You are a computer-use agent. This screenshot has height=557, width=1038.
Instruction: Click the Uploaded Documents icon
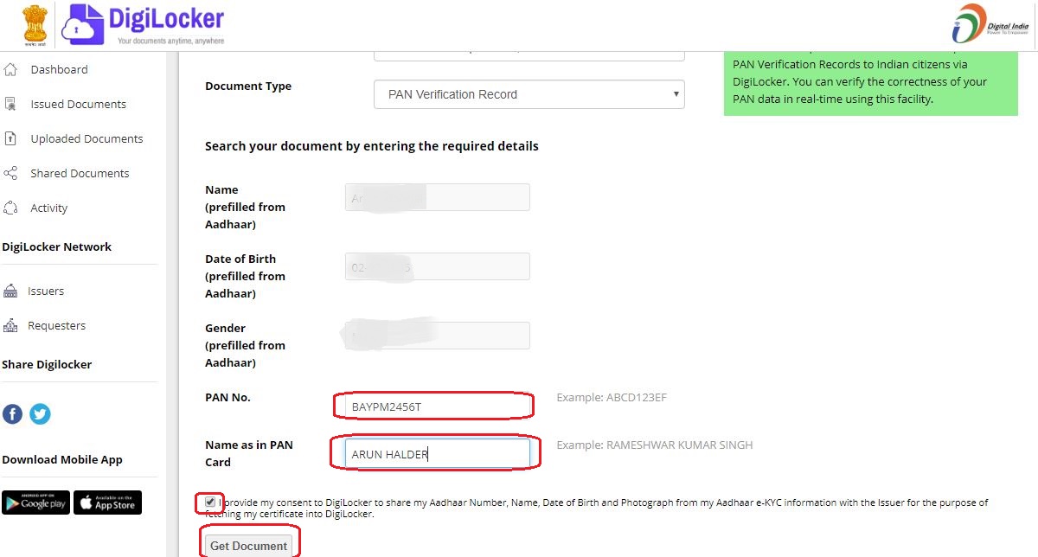pos(10,138)
